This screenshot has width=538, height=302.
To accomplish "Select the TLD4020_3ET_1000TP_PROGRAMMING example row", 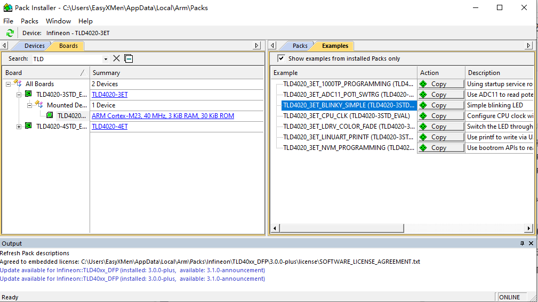I will coord(348,84).
